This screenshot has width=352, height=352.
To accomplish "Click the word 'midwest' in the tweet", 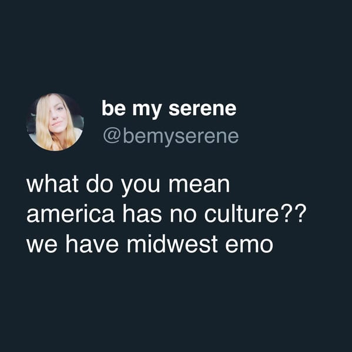I will pyautogui.click(x=172, y=243).
